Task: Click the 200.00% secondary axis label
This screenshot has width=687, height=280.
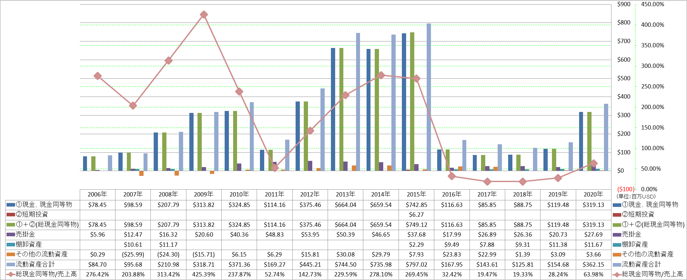Action: click(x=653, y=107)
